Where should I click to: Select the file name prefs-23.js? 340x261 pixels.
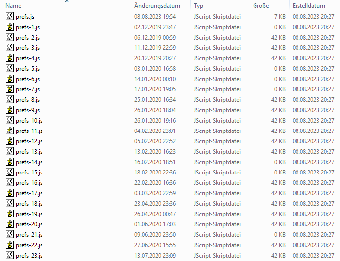coord(29,256)
